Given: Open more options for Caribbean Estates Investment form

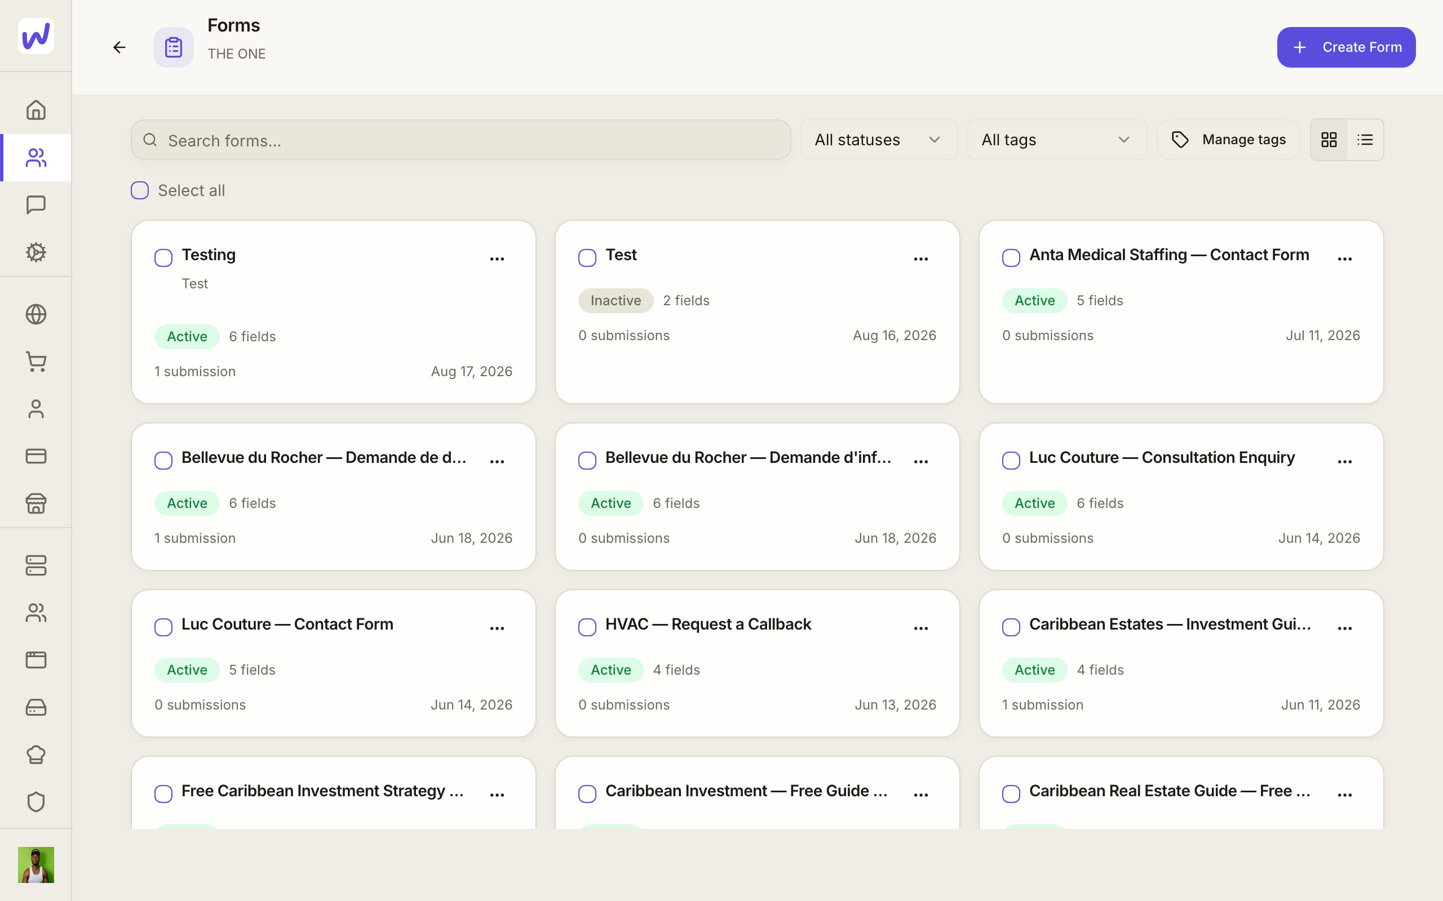Looking at the screenshot, I should (1344, 628).
